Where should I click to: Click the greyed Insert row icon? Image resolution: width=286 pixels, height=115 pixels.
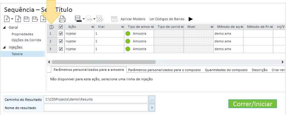pos(89,19)
